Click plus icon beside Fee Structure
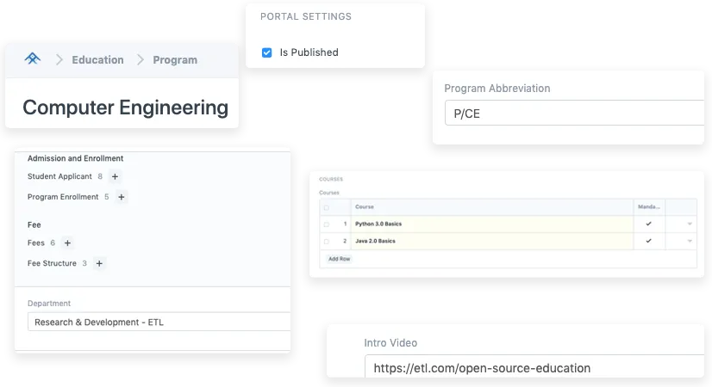 click(x=99, y=264)
